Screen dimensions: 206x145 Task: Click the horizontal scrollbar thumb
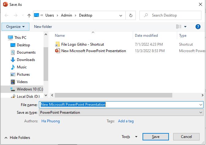coord(113,95)
